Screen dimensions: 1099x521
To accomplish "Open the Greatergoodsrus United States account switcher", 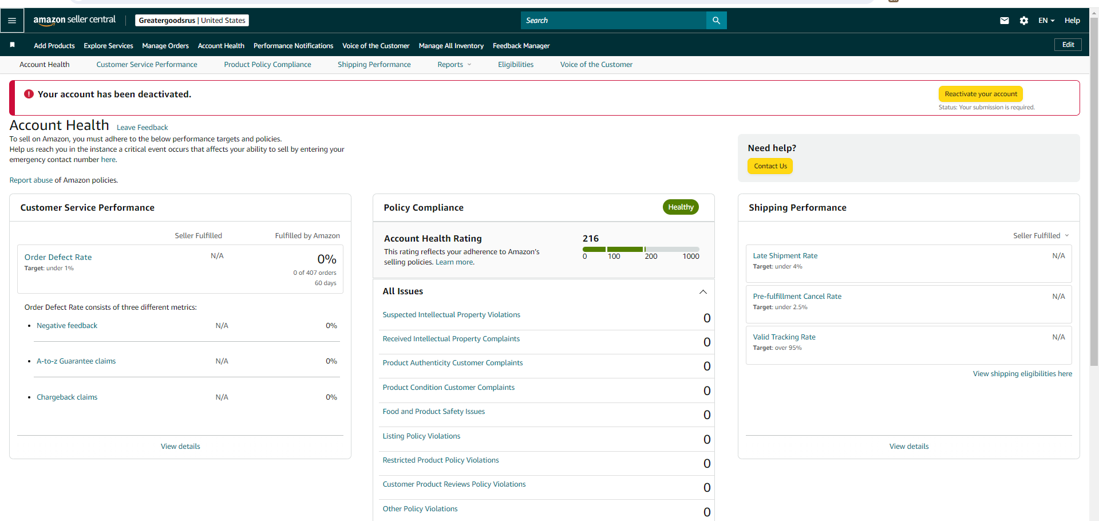I will tap(192, 21).
